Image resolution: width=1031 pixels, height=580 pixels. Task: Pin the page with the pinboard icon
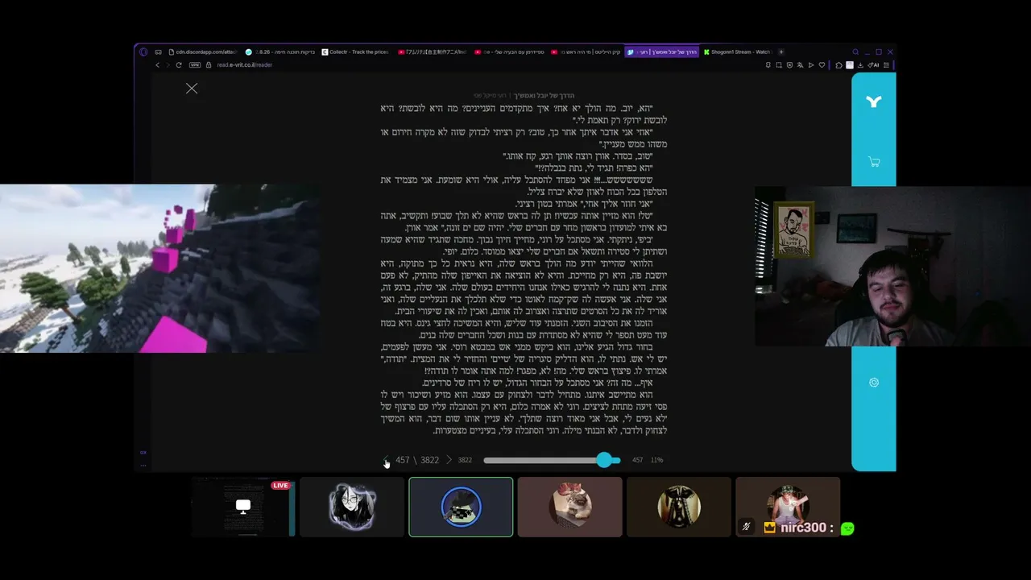[x=768, y=64]
